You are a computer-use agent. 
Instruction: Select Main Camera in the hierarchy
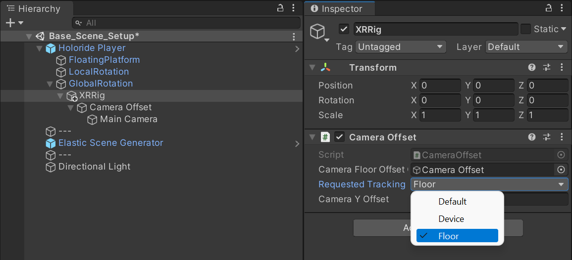[129, 119]
